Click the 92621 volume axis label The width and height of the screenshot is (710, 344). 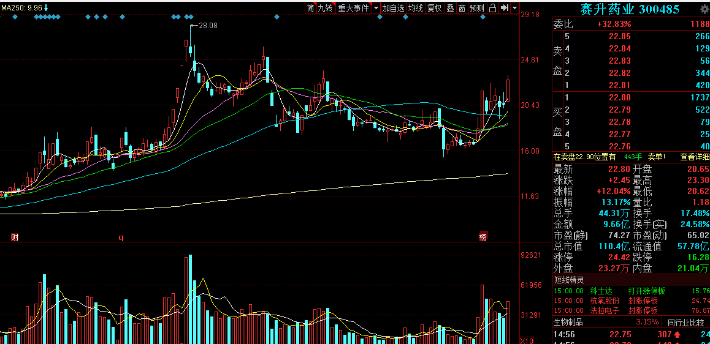pos(532,255)
